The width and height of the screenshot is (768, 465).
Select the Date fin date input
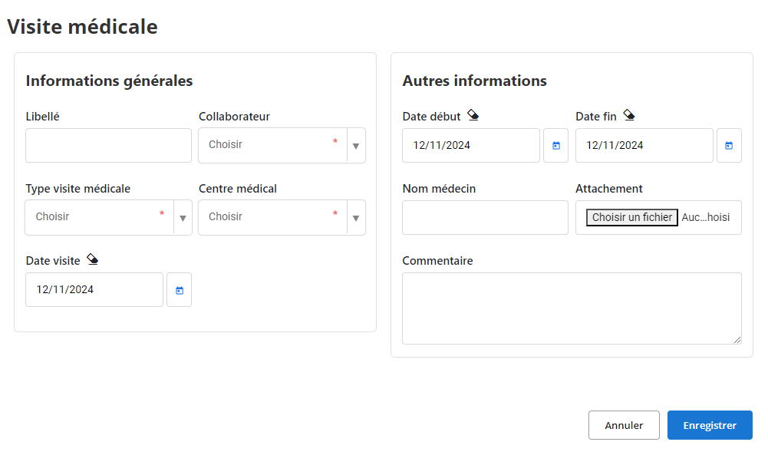pyautogui.click(x=644, y=146)
